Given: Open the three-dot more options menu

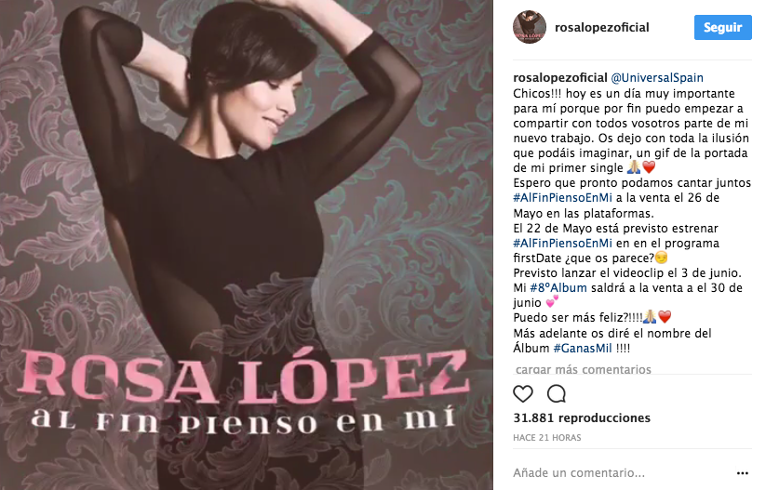Looking at the screenshot, I should [743, 473].
